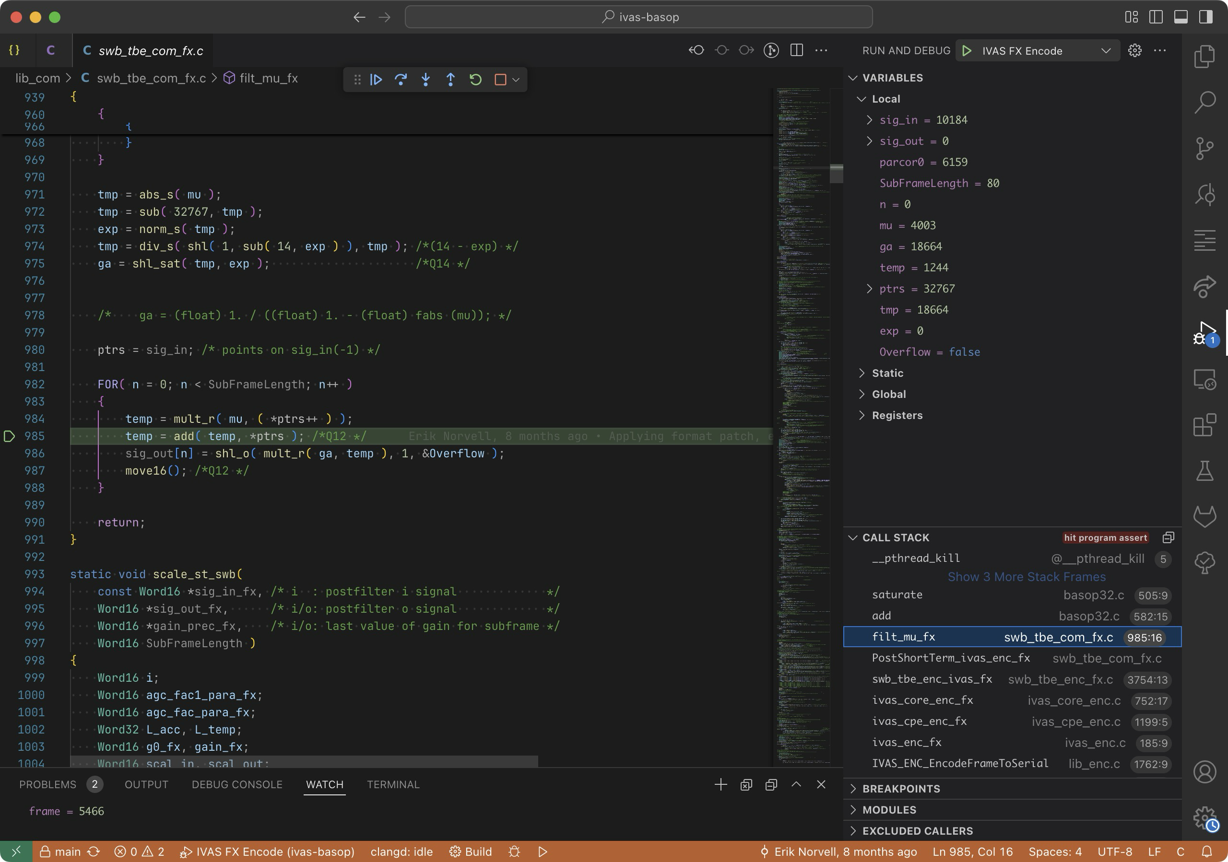The width and height of the screenshot is (1228, 862).
Task: Click Show 3 More Stack Frames
Action: tap(1027, 577)
